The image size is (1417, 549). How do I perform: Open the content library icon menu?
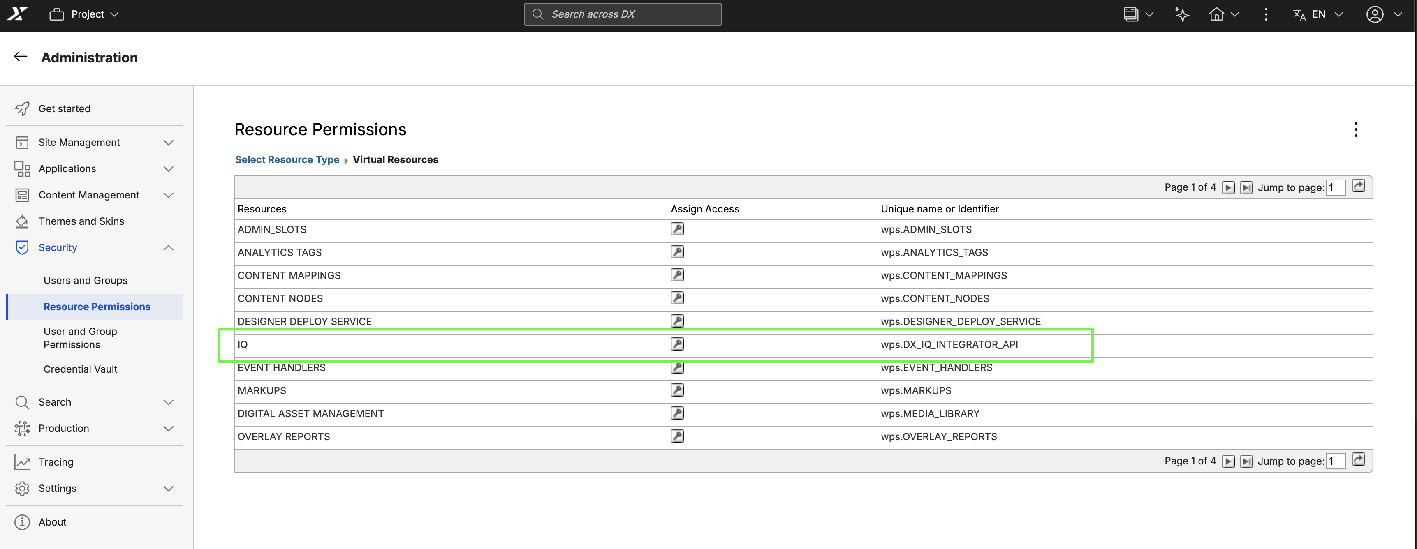[x=1130, y=14]
